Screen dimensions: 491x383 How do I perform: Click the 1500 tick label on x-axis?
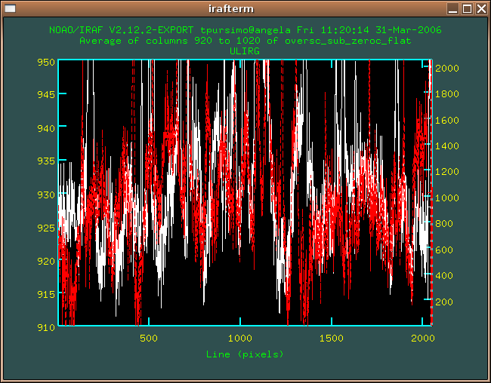[331, 339]
